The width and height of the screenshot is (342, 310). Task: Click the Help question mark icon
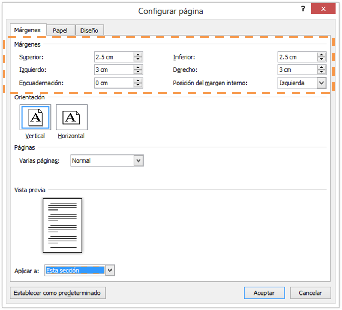pyautogui.click(x=303, y=8)
